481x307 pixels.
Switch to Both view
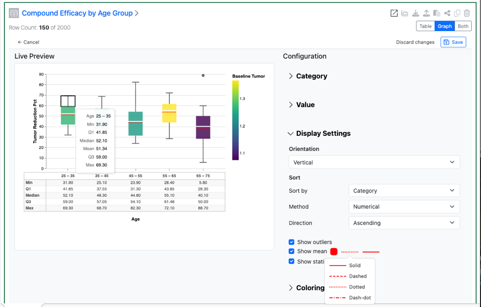click(x=463, y=27)
